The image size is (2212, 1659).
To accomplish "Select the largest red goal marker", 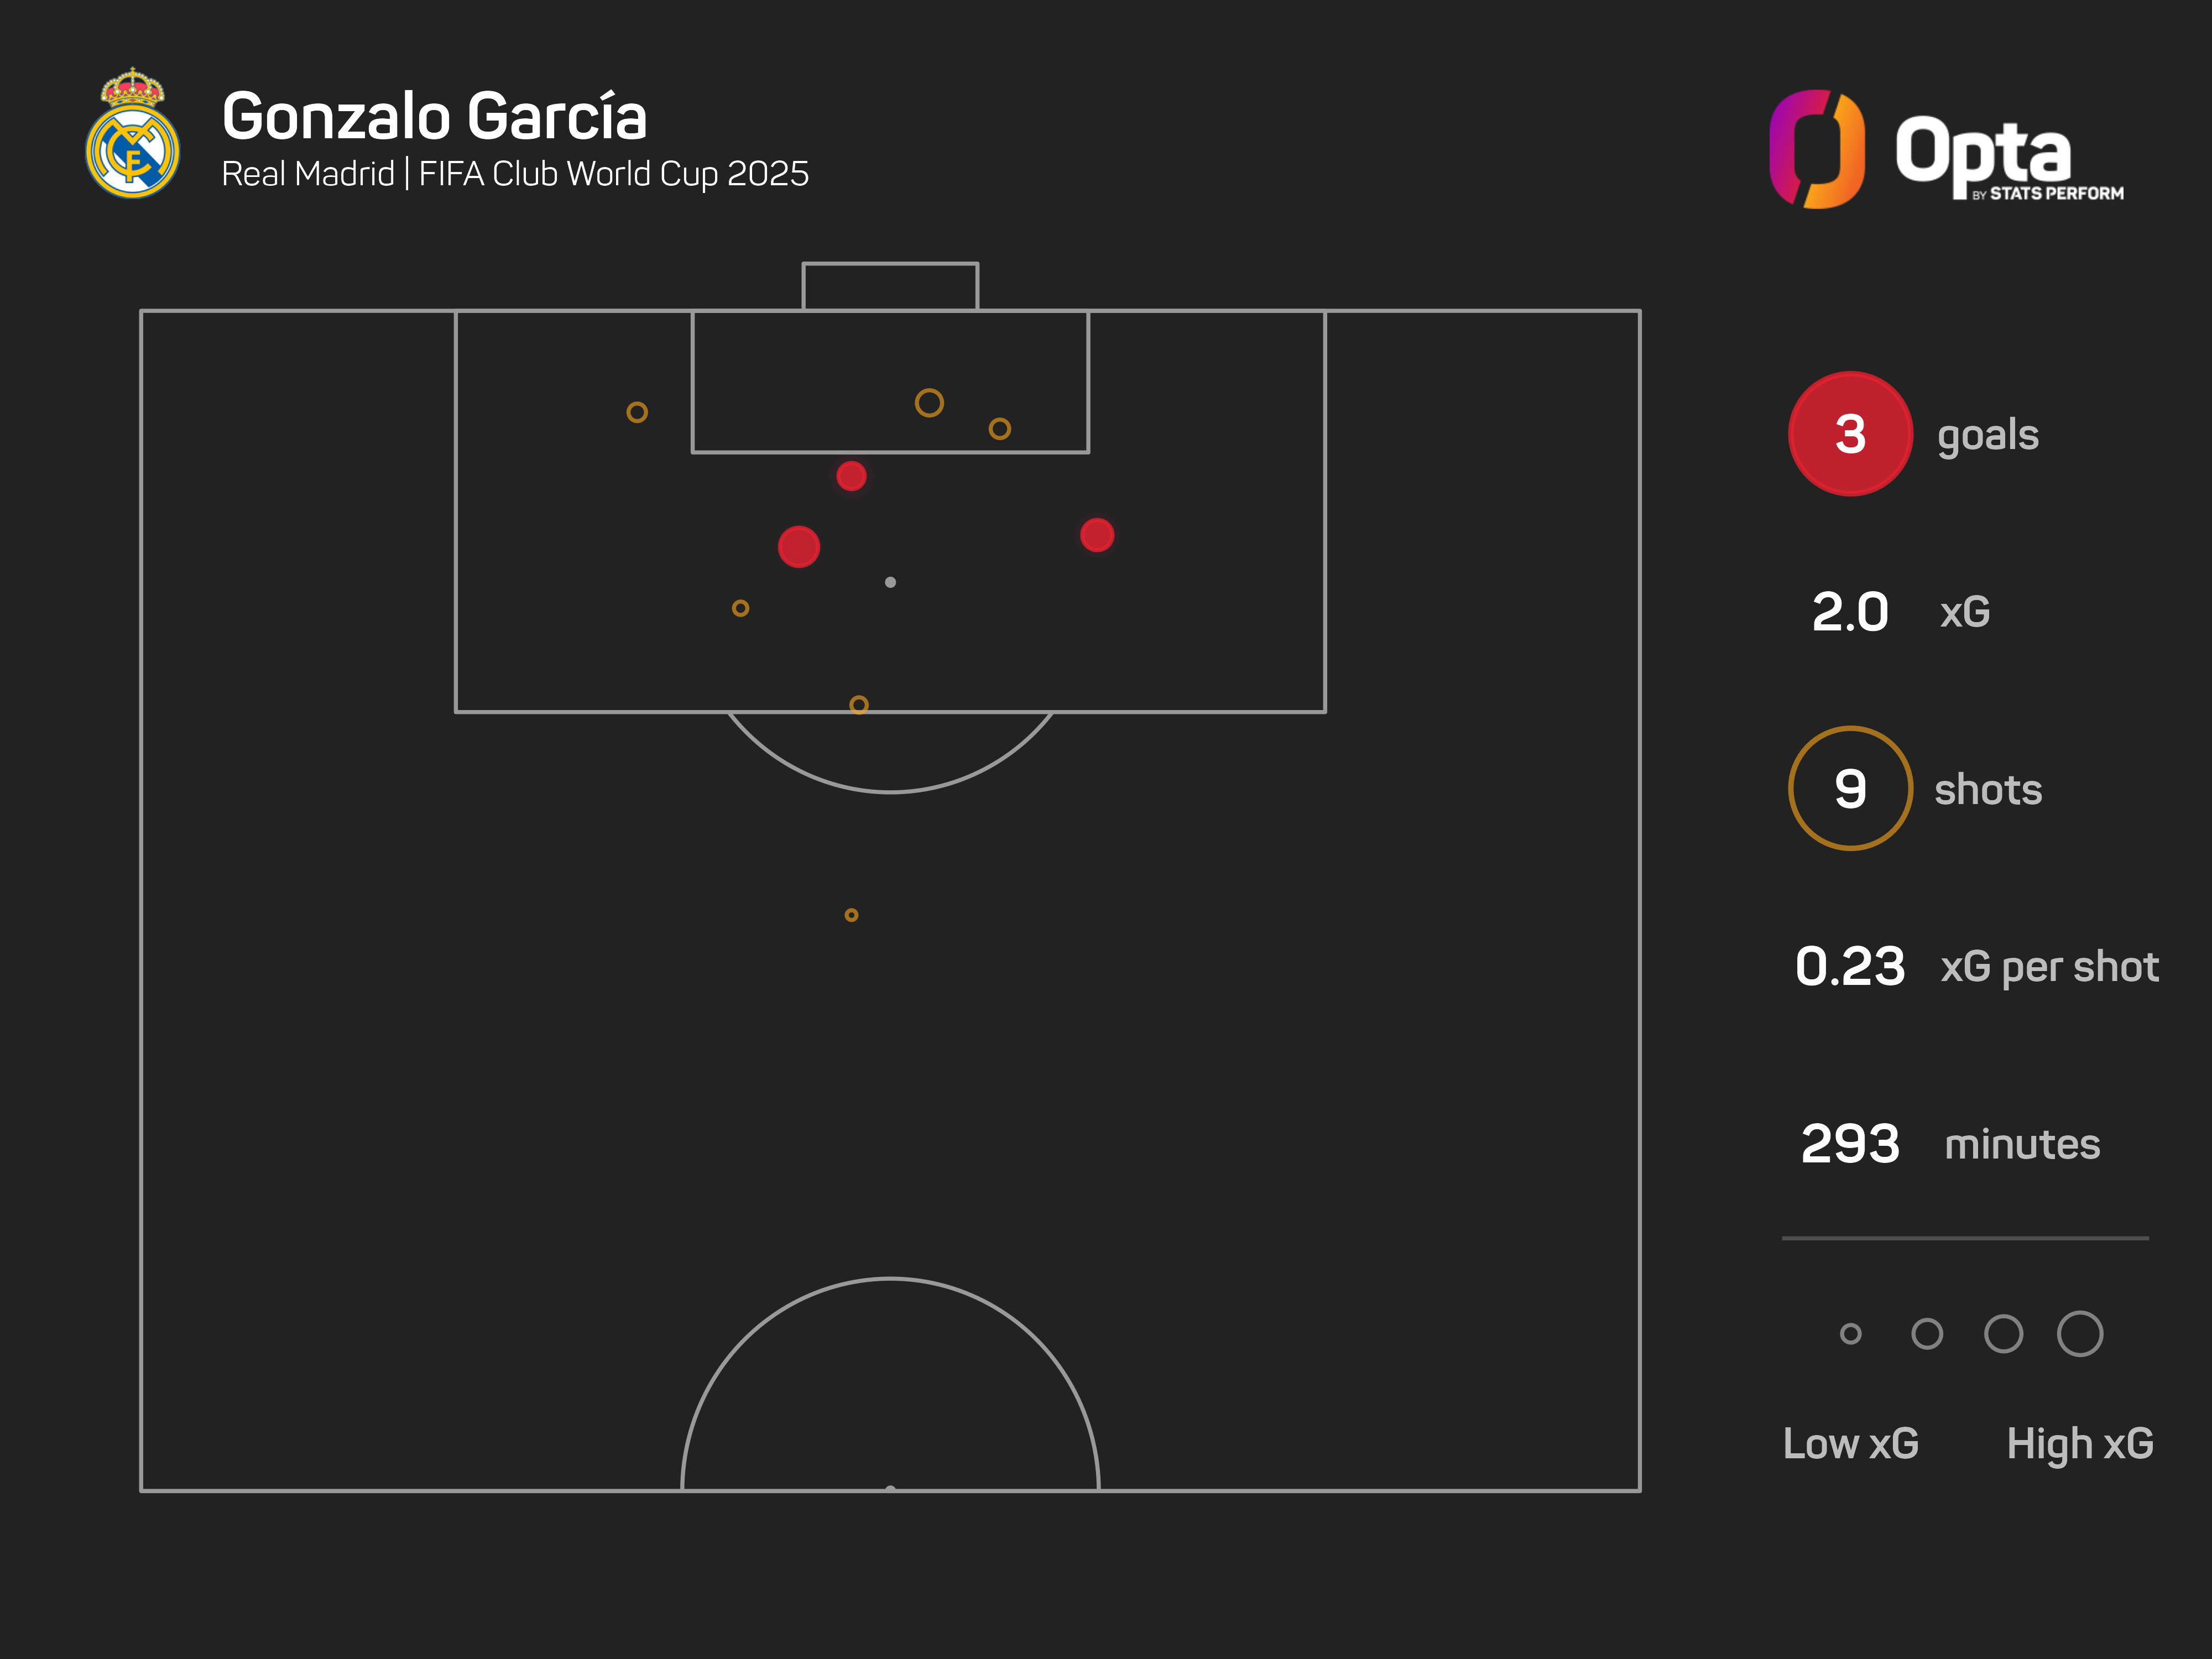I will tap(798, 547).
